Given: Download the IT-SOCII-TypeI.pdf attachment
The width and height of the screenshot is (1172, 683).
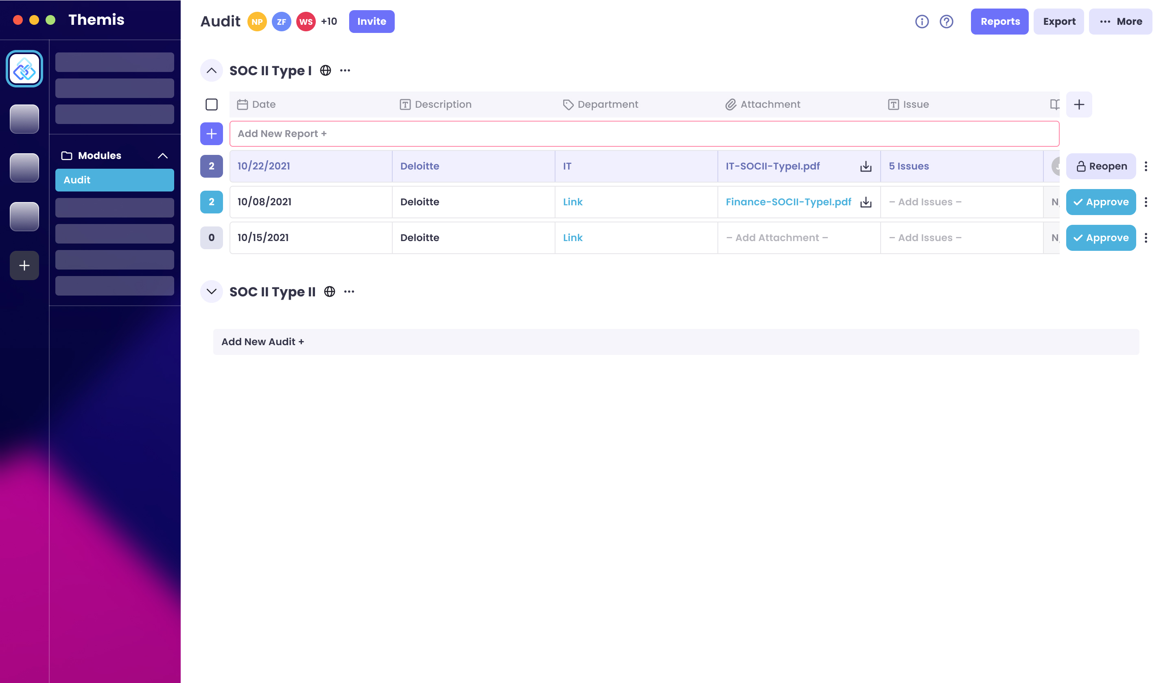Looking at the screenshot, I should click(x=866, y=166).
